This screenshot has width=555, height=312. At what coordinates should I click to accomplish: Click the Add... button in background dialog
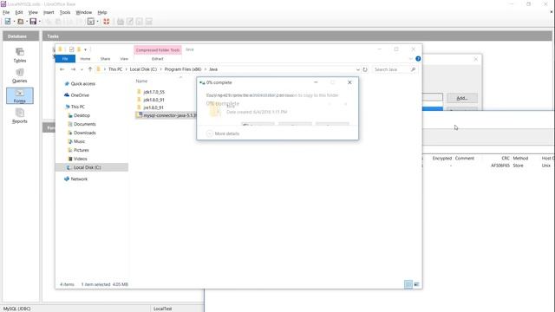coord(462,98)
